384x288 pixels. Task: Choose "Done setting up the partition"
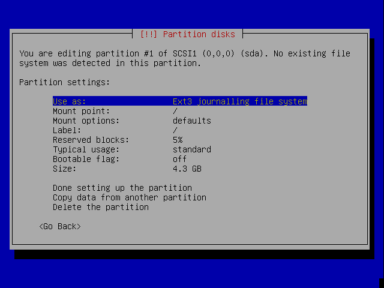pyautogui.click(x=122, y=188)
